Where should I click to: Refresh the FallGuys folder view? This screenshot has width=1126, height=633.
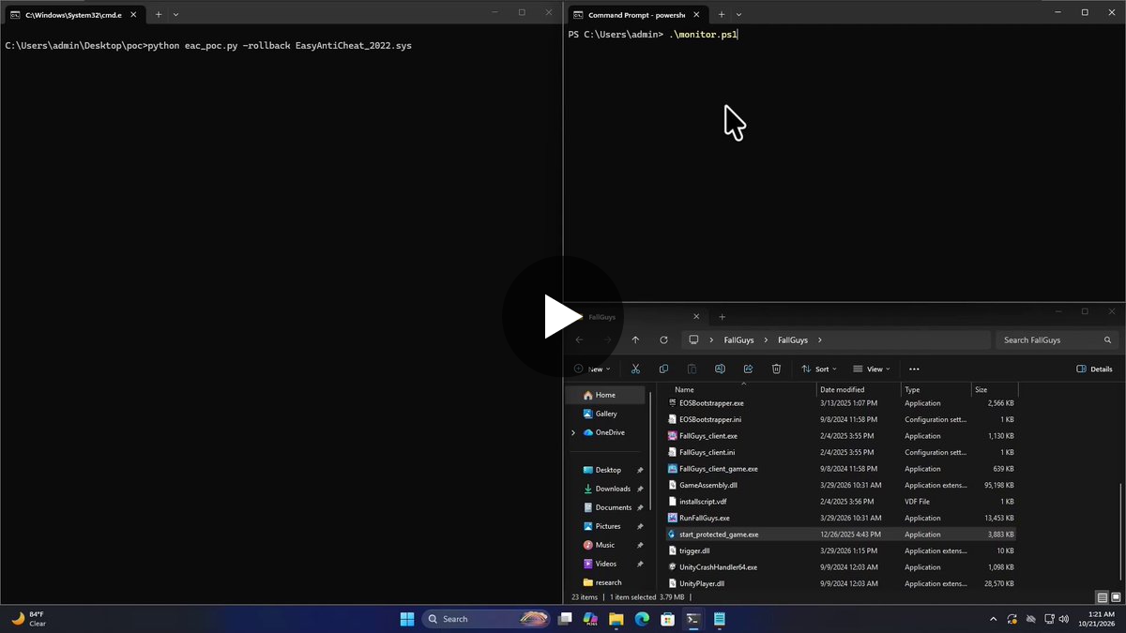click(663, 340)
